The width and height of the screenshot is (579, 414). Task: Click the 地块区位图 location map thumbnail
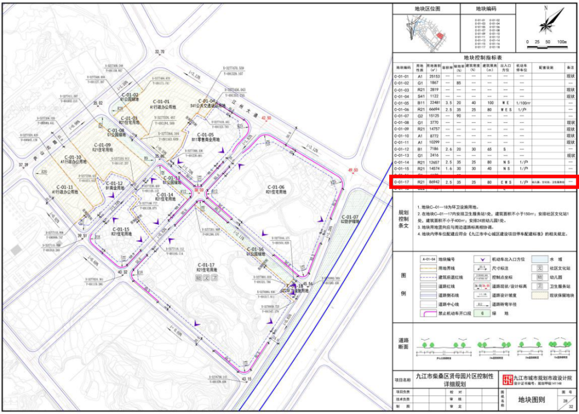pyautogui.click(x=427, y=33)
